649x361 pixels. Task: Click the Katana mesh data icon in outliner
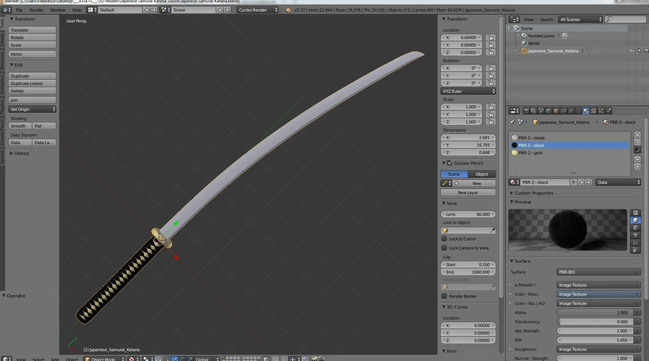click(589, 51)
